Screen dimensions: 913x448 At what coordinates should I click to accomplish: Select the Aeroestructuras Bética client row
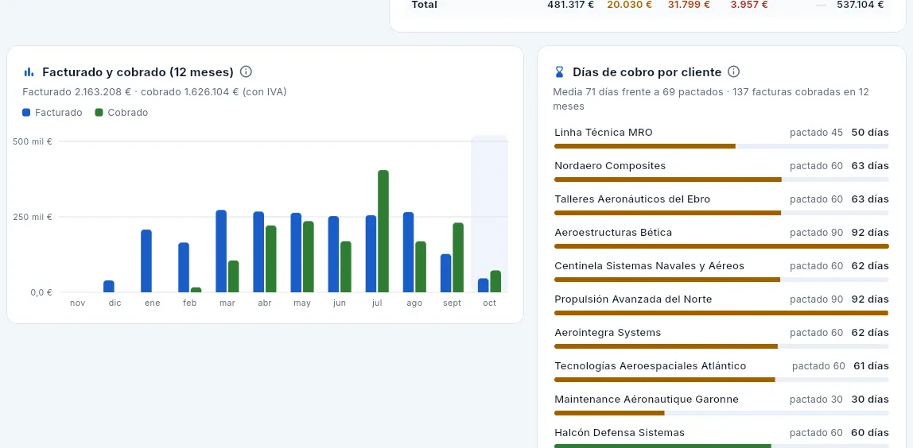coord(721,238)
